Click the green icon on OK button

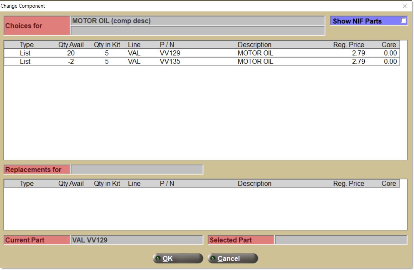pyautogui.click(x=158, y=258)
